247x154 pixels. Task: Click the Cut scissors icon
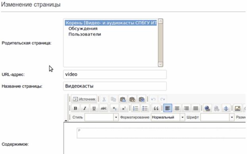pos(104,99)
